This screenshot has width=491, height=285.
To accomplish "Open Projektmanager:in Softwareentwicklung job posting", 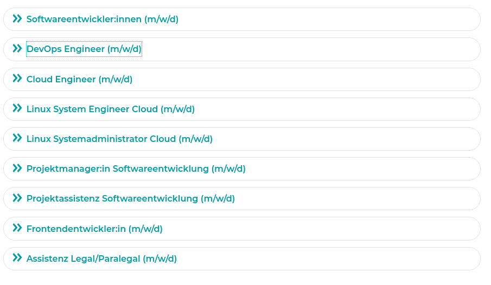I will click(x=136, y=169).
